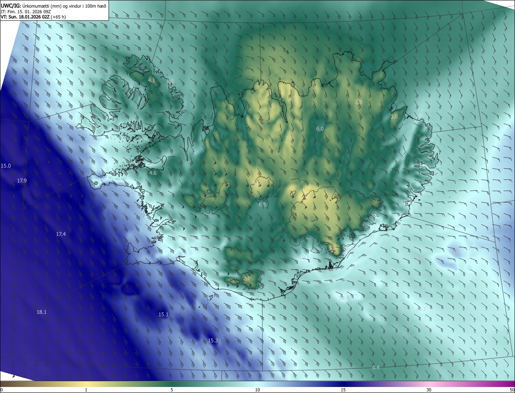This screenshot has height=393, width=515.
Task: Click the 3.0 precipitation value label
Action: coord(394,117)
